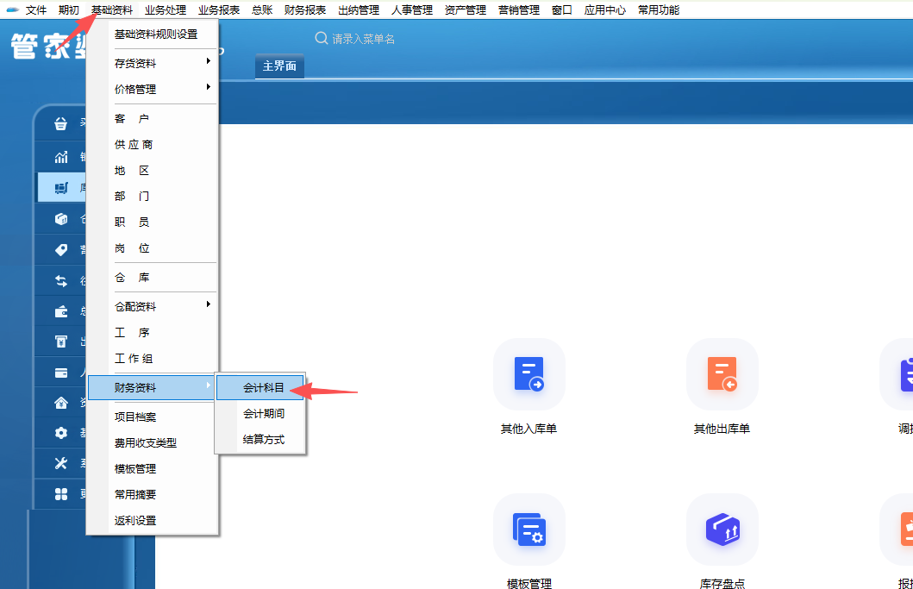913x589 pixels.
Task: Click the 模板管理 shortcut icon
Action: coord(528,529)
